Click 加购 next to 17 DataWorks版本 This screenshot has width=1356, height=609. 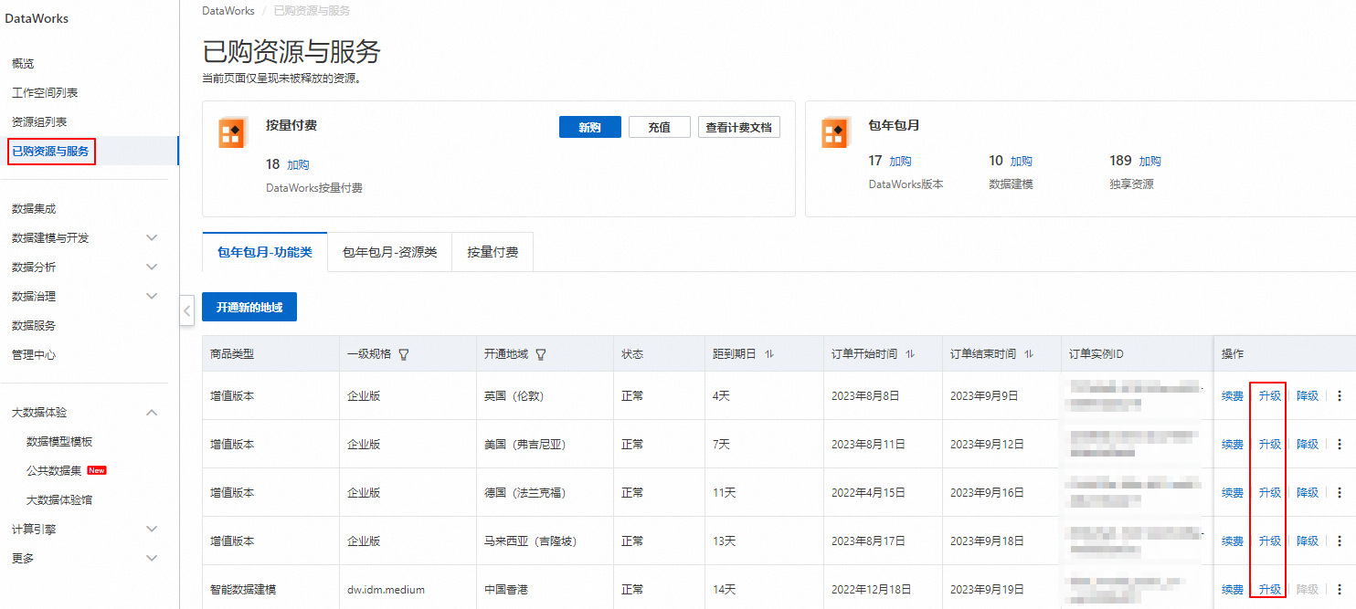pos(900,161)
